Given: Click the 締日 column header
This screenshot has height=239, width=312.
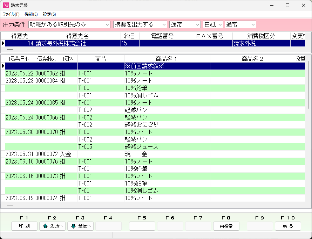Looking at the screenshot, I should (x=130, y=36).
